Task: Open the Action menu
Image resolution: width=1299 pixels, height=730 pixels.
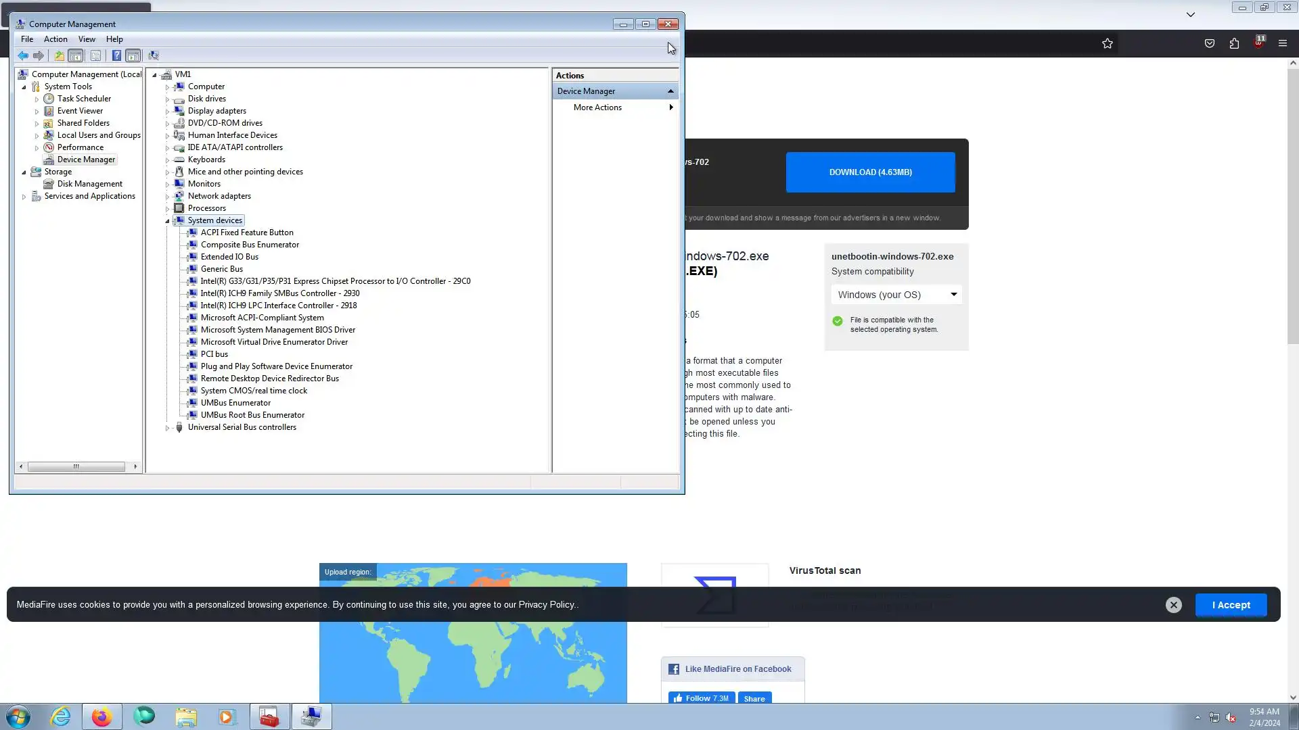Action: tap(55, 39)
